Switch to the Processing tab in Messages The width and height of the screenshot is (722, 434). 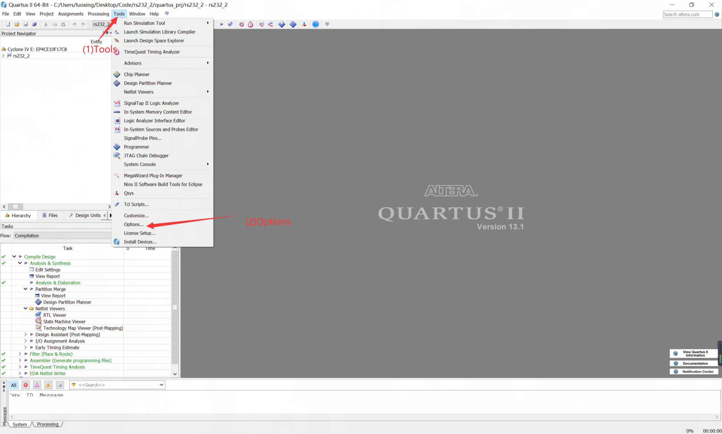click(48, 424)
